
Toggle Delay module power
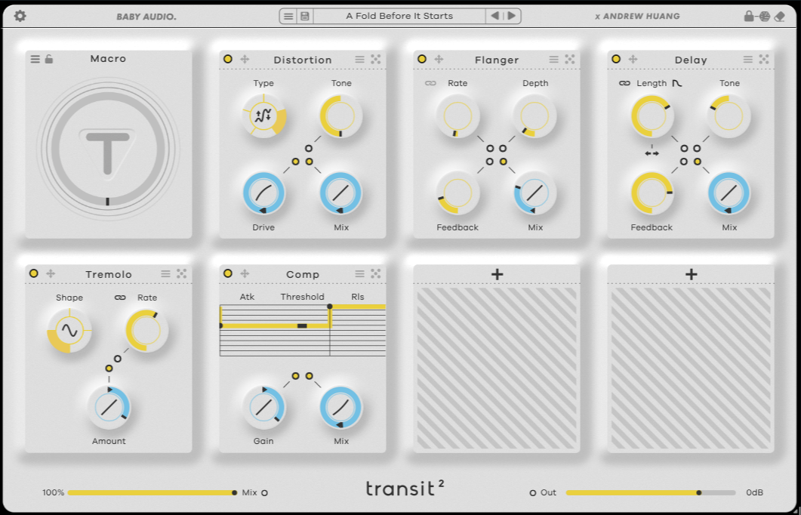point(616,59)
